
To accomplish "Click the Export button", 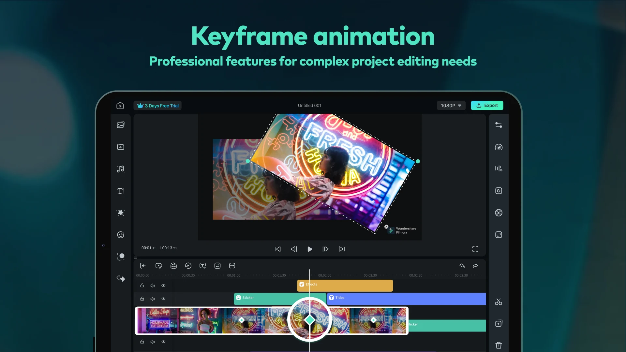I will pos(487,105).
